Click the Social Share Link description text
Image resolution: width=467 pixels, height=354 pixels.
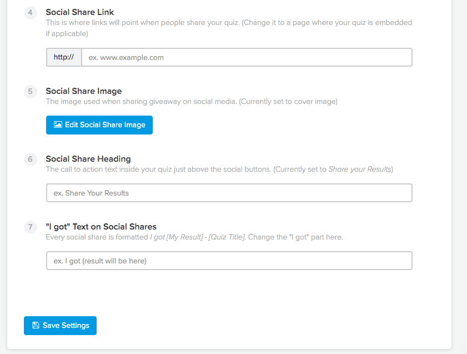pyautogui.click(x=229, y=28)
